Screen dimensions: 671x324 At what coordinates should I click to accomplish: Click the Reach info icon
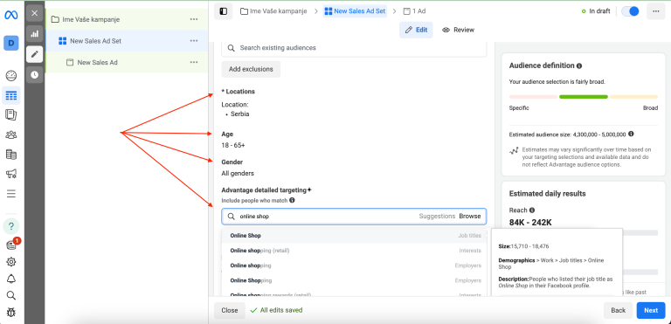(x=532, y=210)
